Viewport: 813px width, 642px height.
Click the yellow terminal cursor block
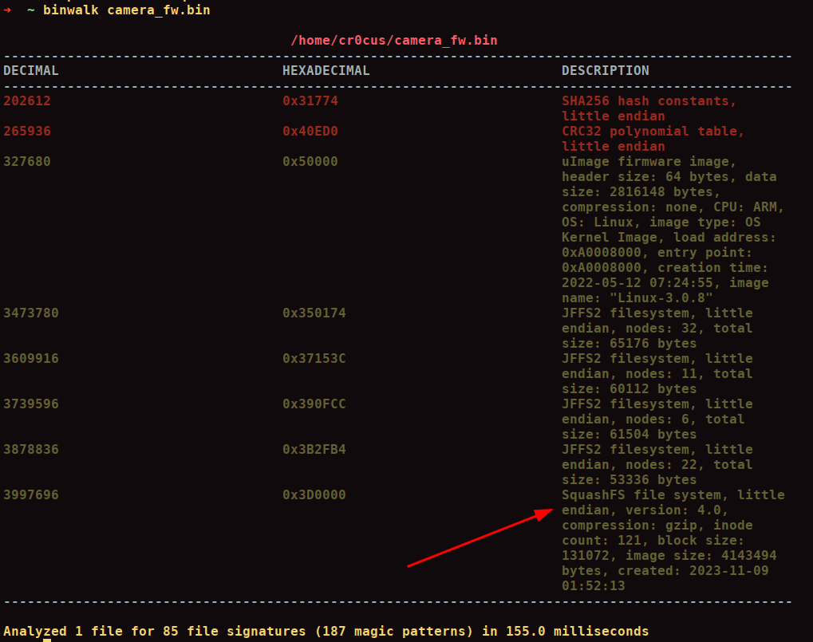click(x=47, y=640)
